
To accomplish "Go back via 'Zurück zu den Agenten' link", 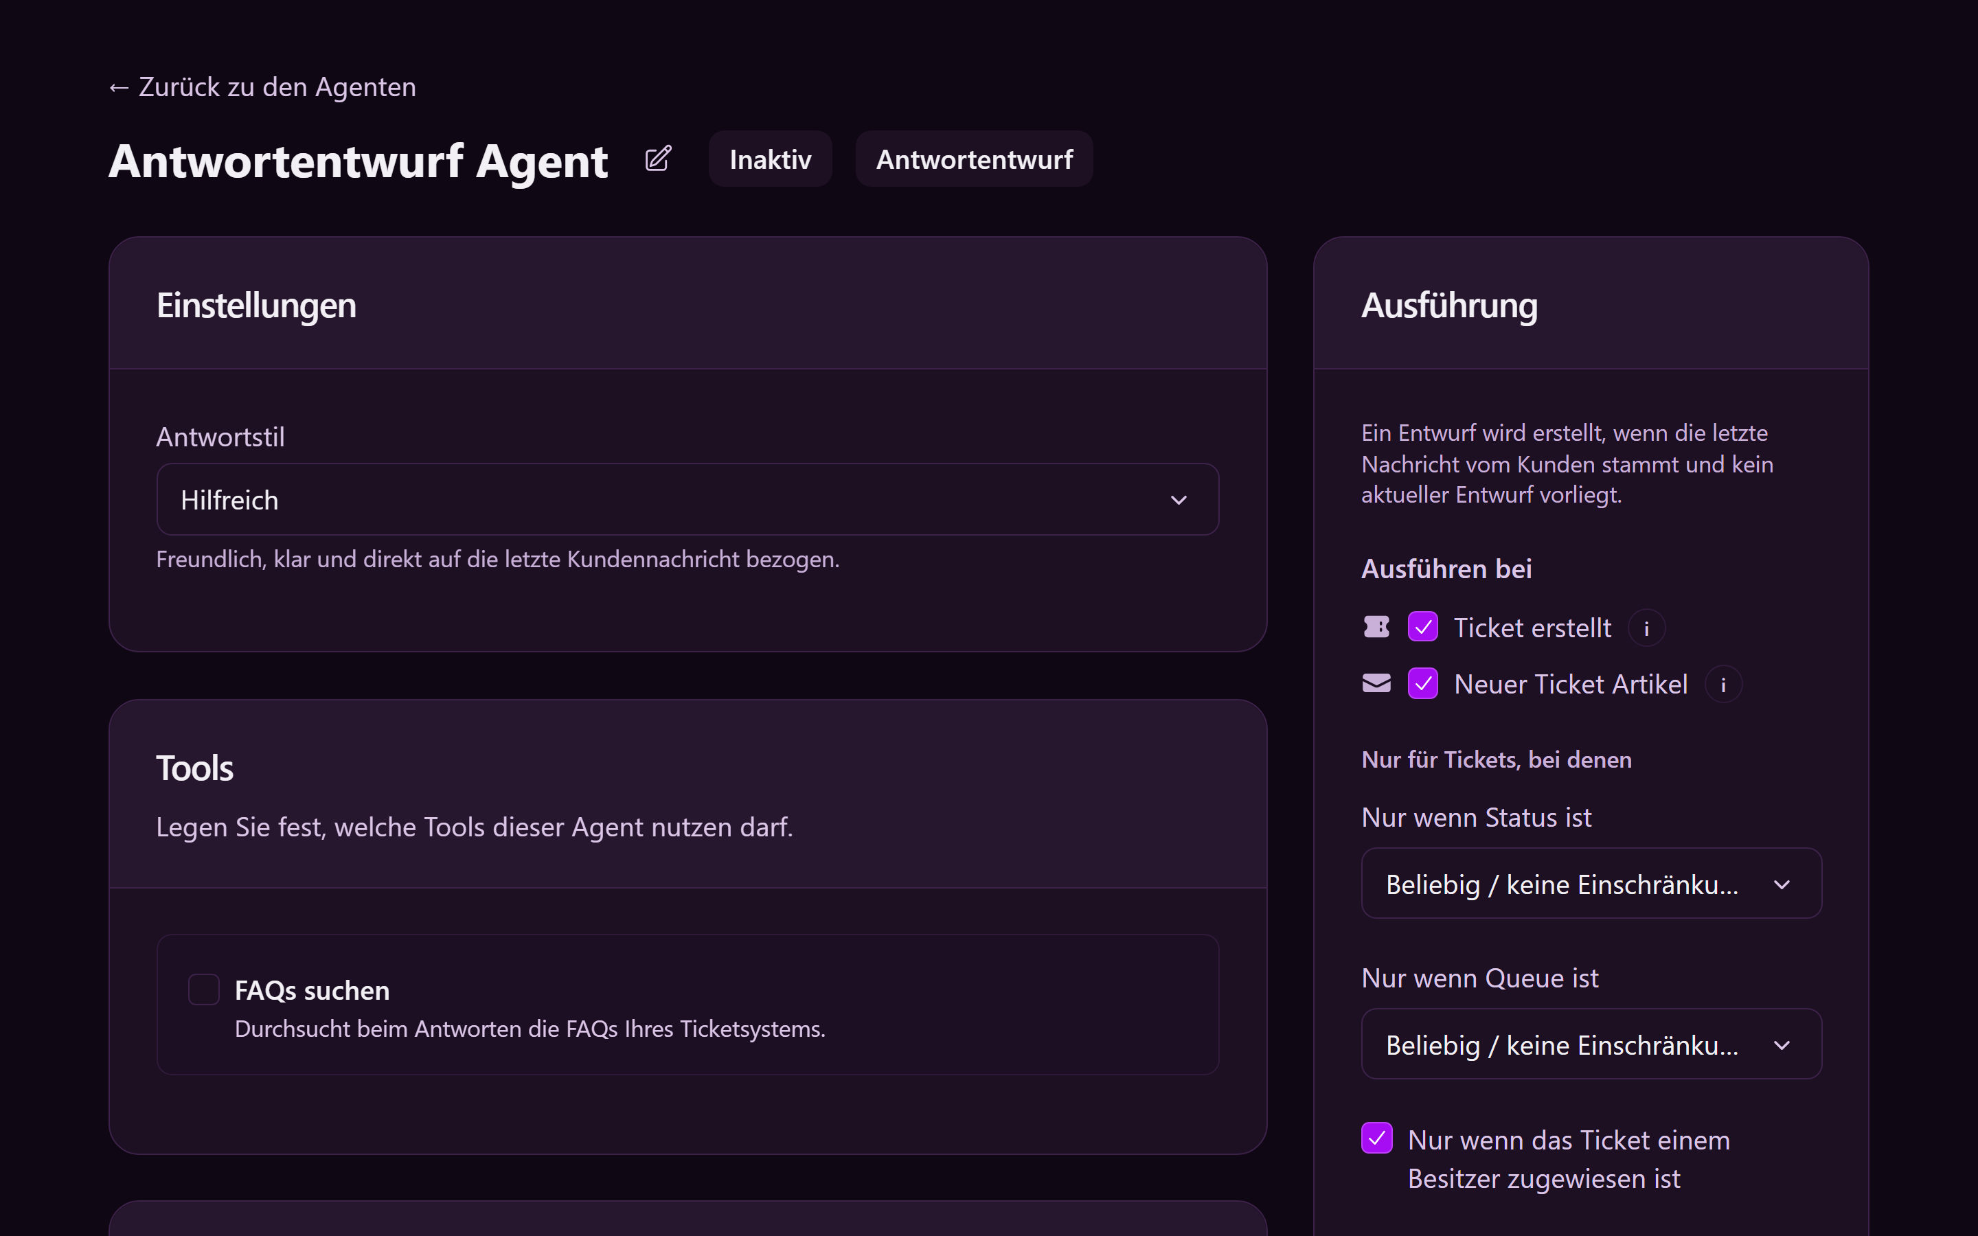I will [262, 87].
